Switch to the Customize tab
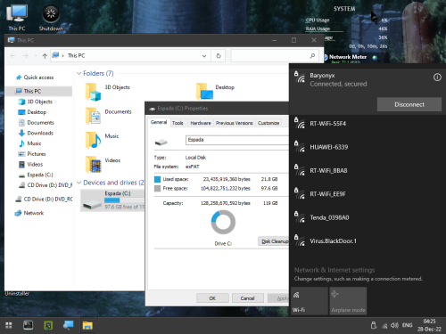Image resolution: width=446 pixels, height=334 pixels. [268, 123]
